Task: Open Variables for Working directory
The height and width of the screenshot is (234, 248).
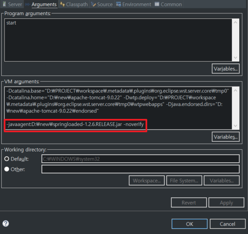Action: 222,181
